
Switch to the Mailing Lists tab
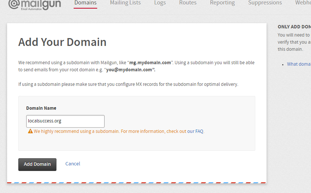(x=125, y=3)
